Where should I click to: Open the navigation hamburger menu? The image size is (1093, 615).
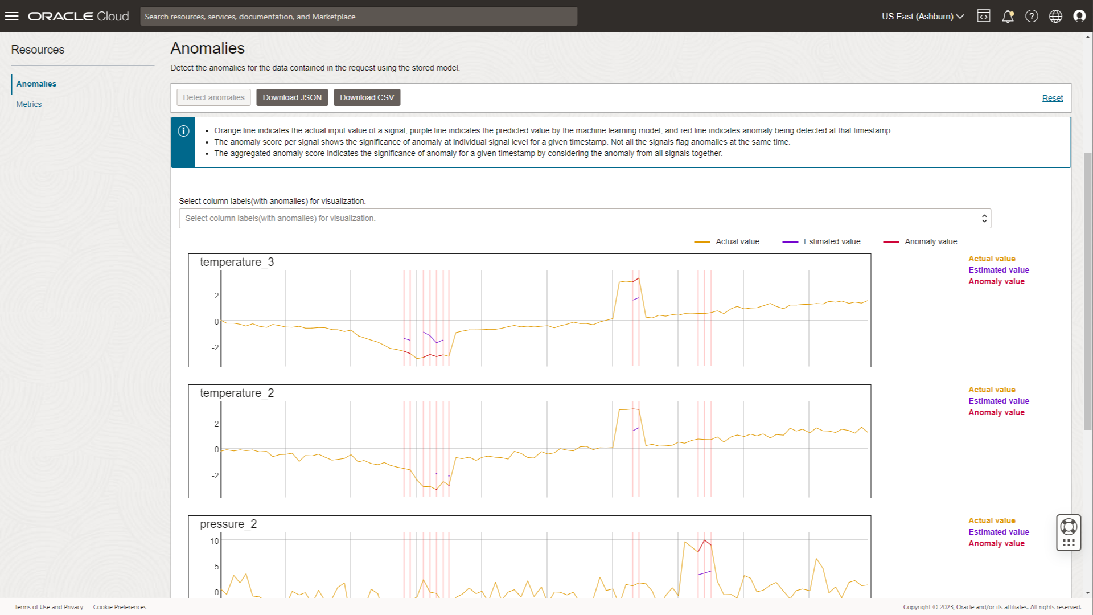[11, 15]
